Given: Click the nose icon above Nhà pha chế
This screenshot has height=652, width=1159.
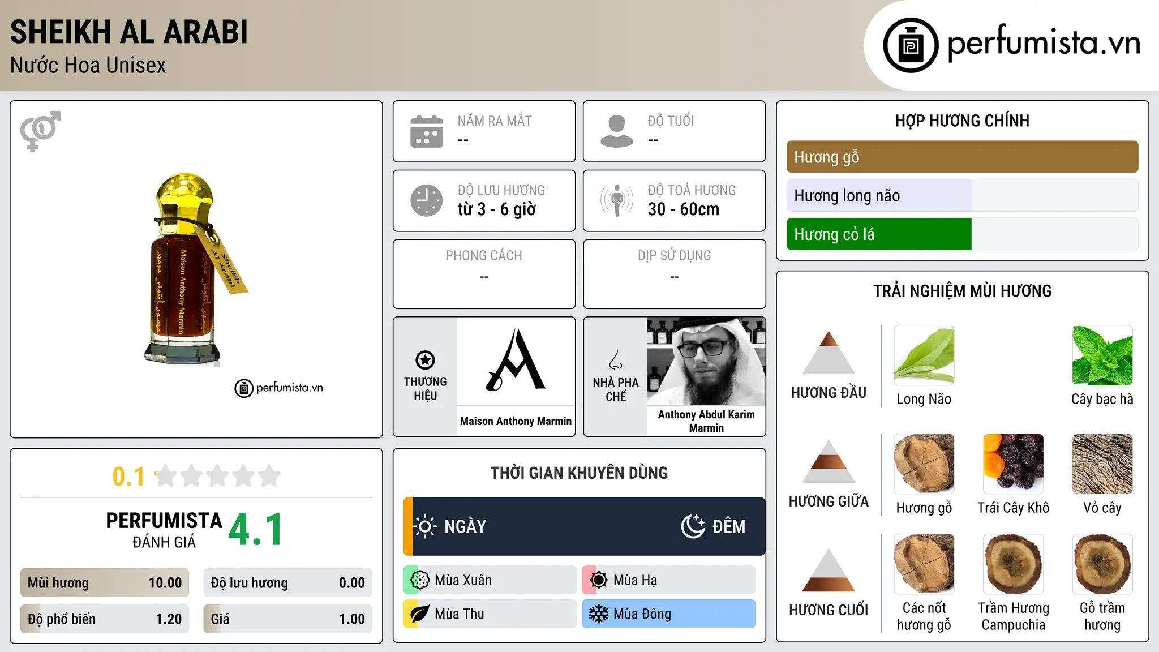Looking at the screenshot, I should pos(616,360).
